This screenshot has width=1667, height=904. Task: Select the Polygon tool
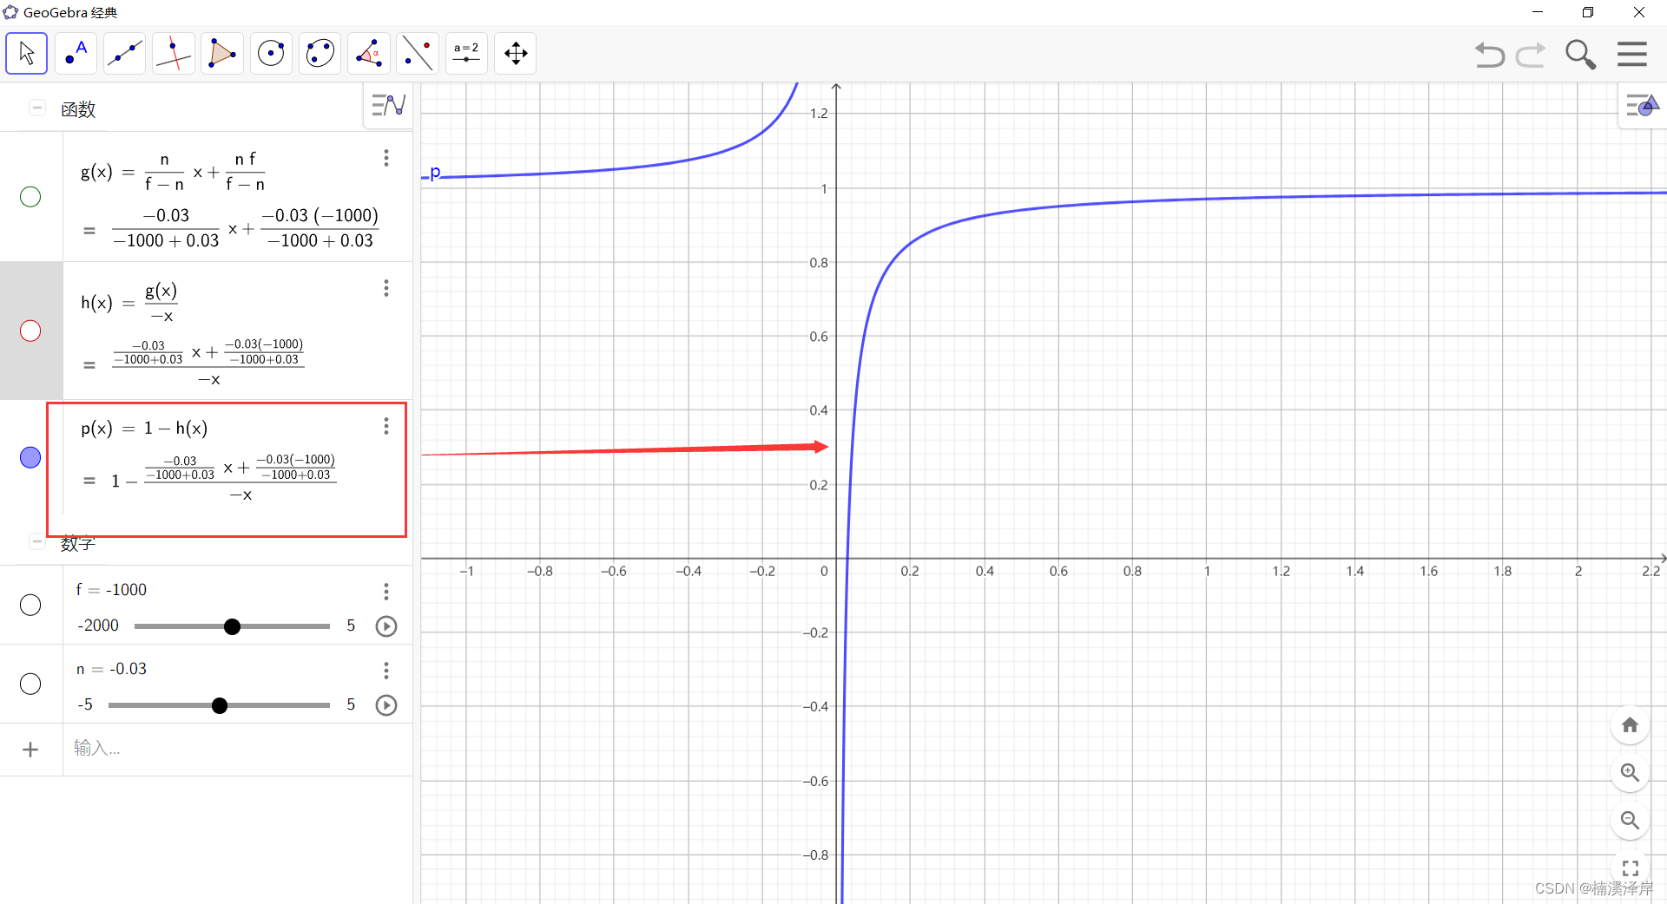pyautogui.click(x=222, y=54)
